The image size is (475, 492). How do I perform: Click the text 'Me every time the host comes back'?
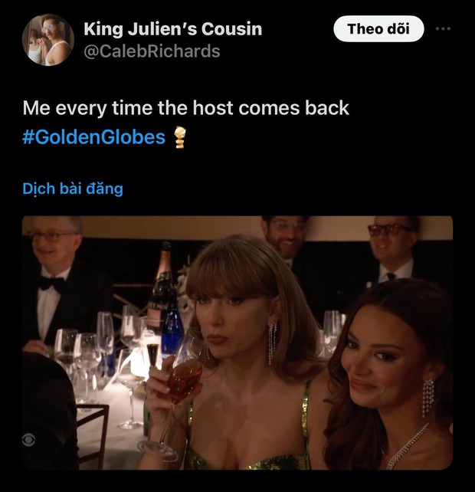pos(185,108)
